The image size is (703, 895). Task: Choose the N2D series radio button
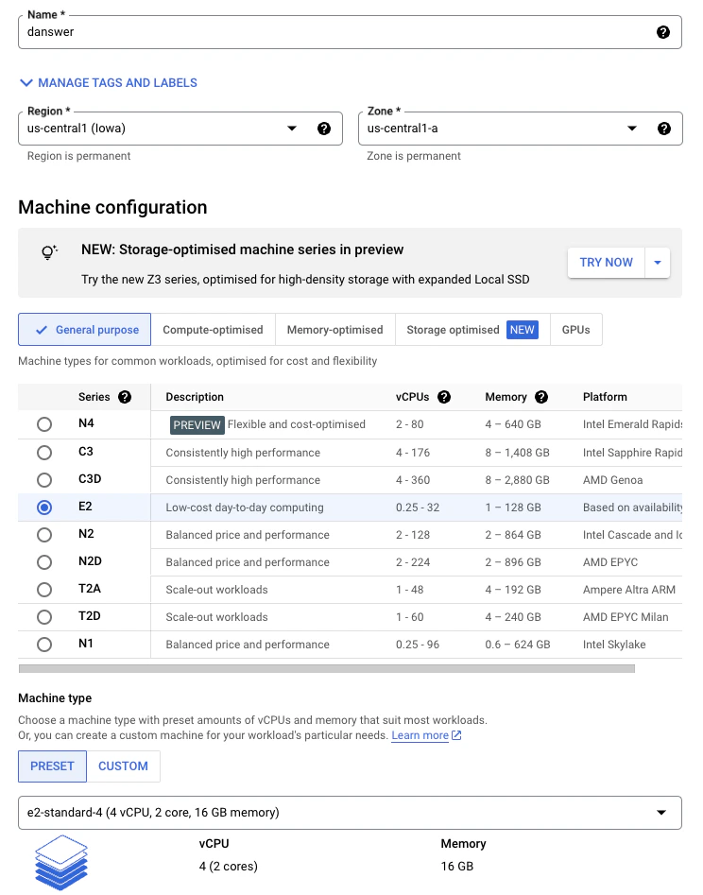coord(44,562)
